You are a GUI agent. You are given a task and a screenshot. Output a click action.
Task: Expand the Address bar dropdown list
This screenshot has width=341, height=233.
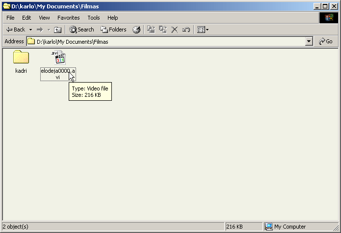coord(309,41)
